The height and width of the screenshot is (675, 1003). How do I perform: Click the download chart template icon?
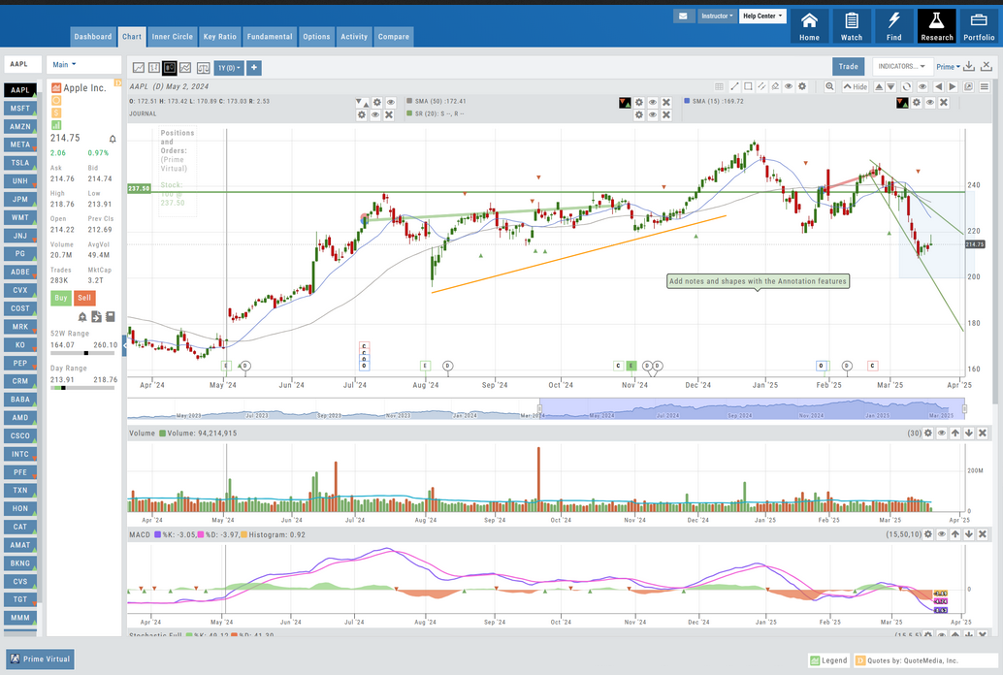click(x=969, y=67)
